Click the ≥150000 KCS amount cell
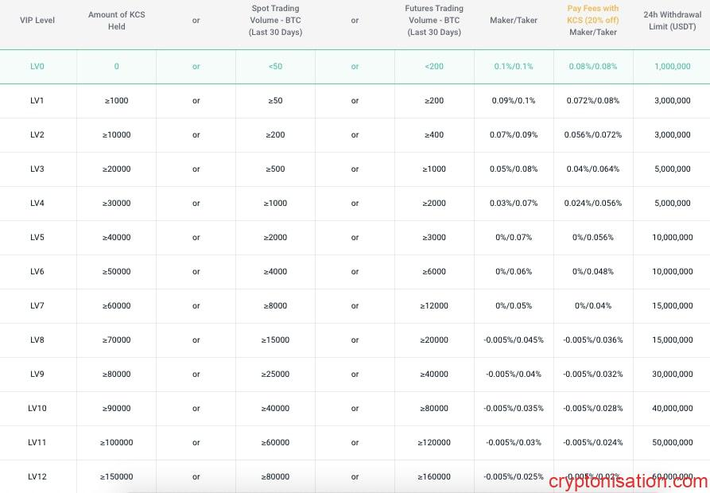The width and height of the screenshot is (710, 493). click(116, 477)
